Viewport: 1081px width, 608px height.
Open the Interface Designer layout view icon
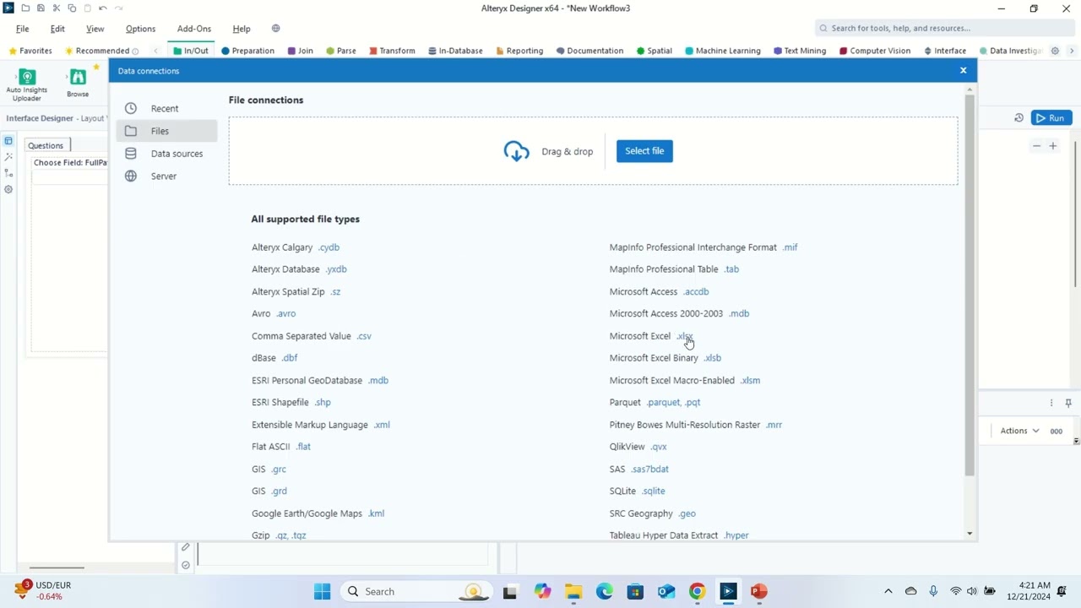[x=8, y=141]
